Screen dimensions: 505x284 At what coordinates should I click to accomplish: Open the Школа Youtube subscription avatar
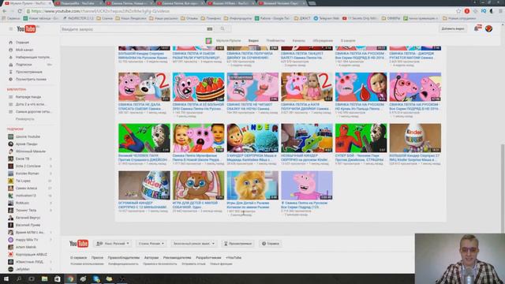[10, 136]
